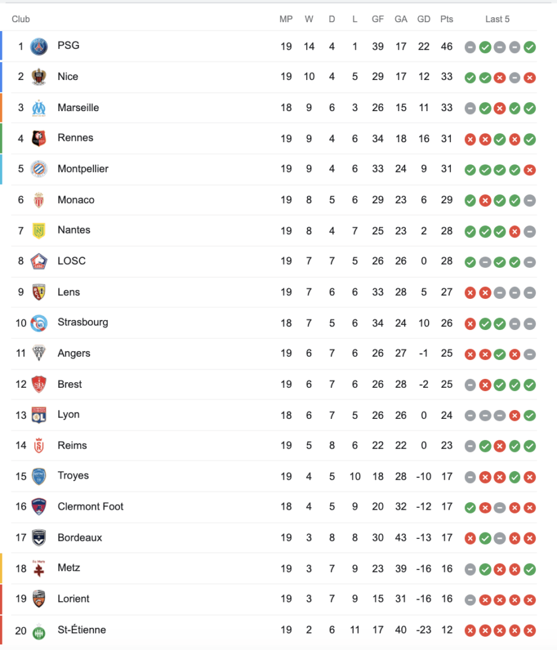
Task: Select the Marseille crest icon
Action: (39, 107)
